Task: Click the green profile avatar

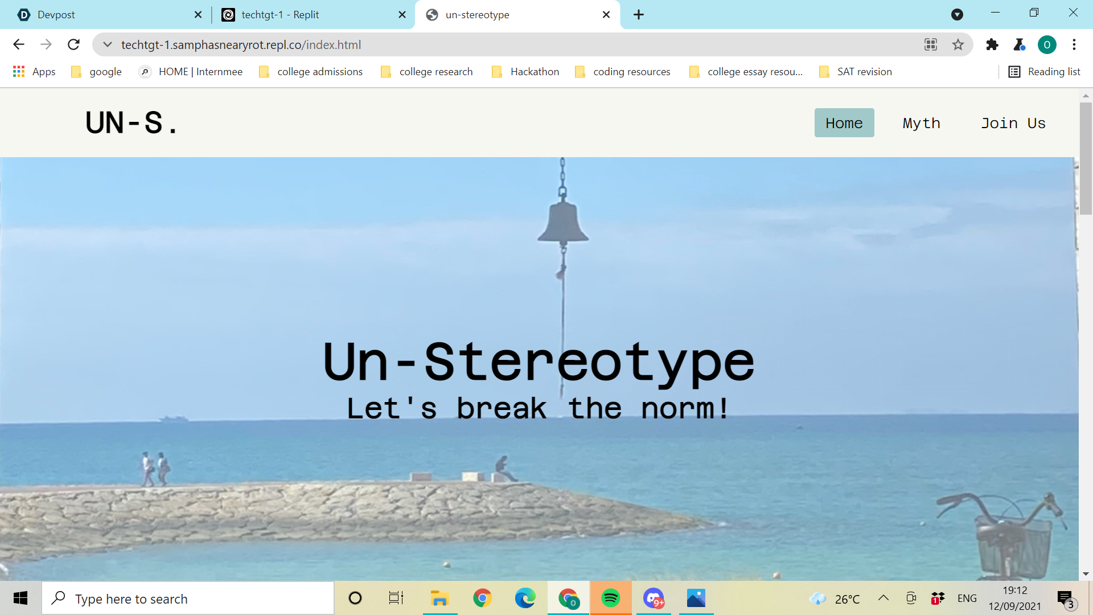Action: click(x=1047, y=44)
